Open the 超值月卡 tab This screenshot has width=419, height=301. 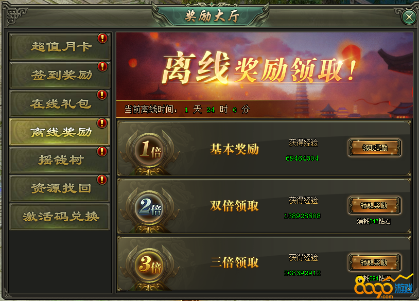click(60, 47)
